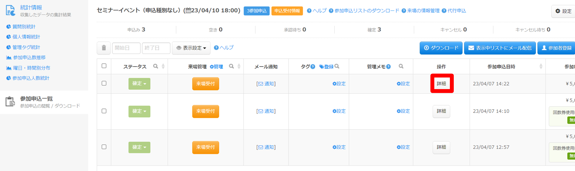Click the 通知 mail link in second row
The image size is (575, 171).
(266, 111)
